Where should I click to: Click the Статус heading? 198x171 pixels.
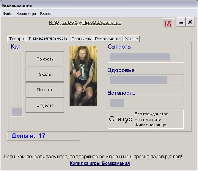click(x=121, y=119)
